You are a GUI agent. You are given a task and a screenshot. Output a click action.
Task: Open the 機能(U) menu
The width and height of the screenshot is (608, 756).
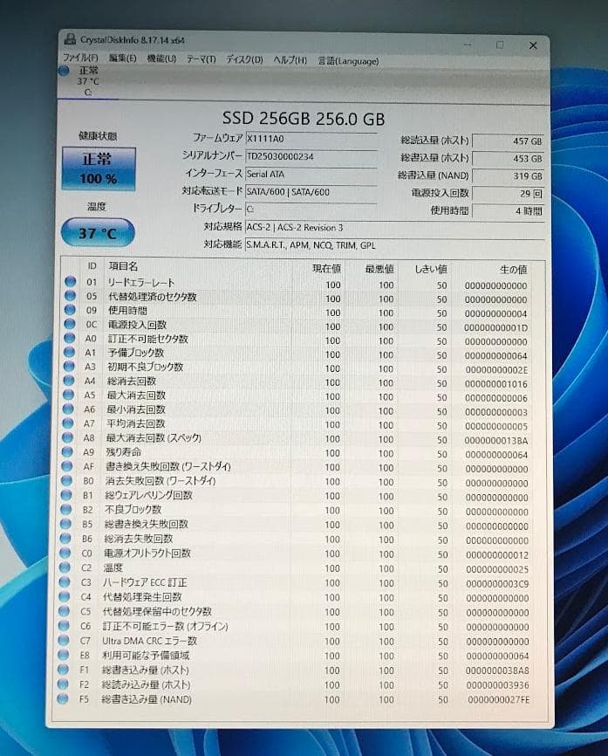161,58
